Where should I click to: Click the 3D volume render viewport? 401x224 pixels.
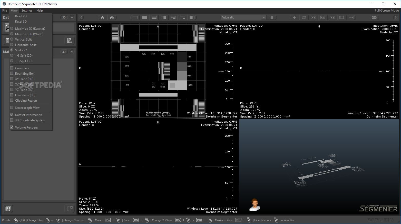[319, 167]
